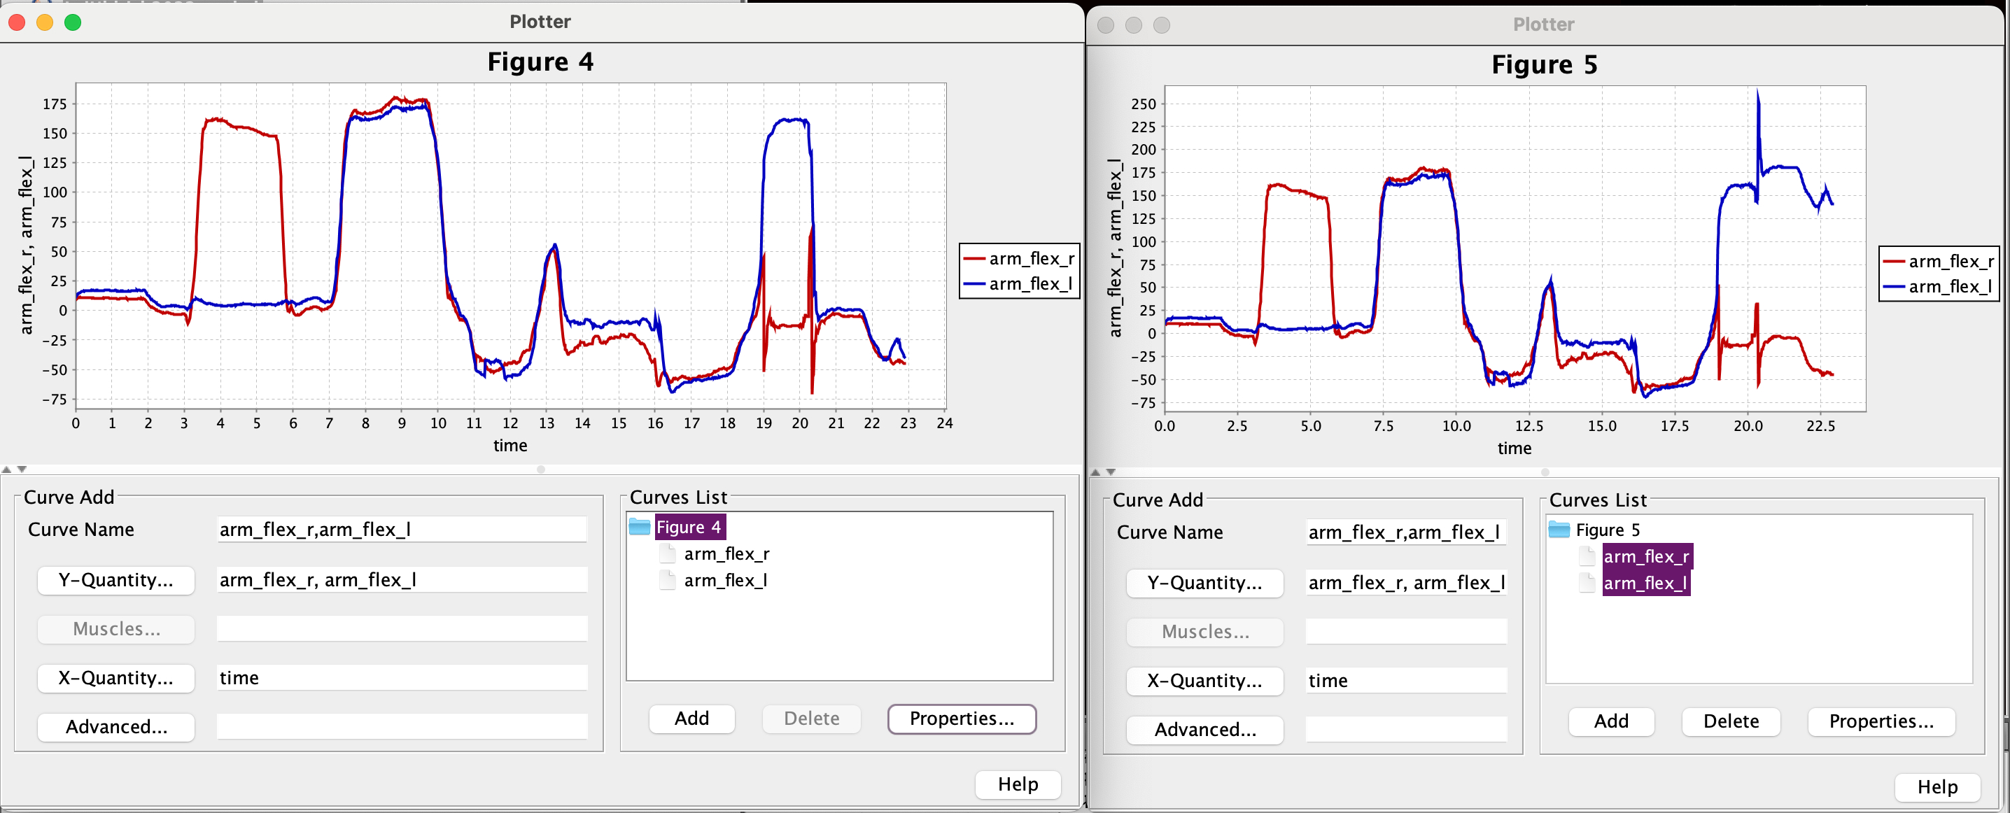The width and height of the screenshot is (2010, 813).
Task: Click Plotter title bar of Figure 5 window
Action: click(x=1543, y=25)
